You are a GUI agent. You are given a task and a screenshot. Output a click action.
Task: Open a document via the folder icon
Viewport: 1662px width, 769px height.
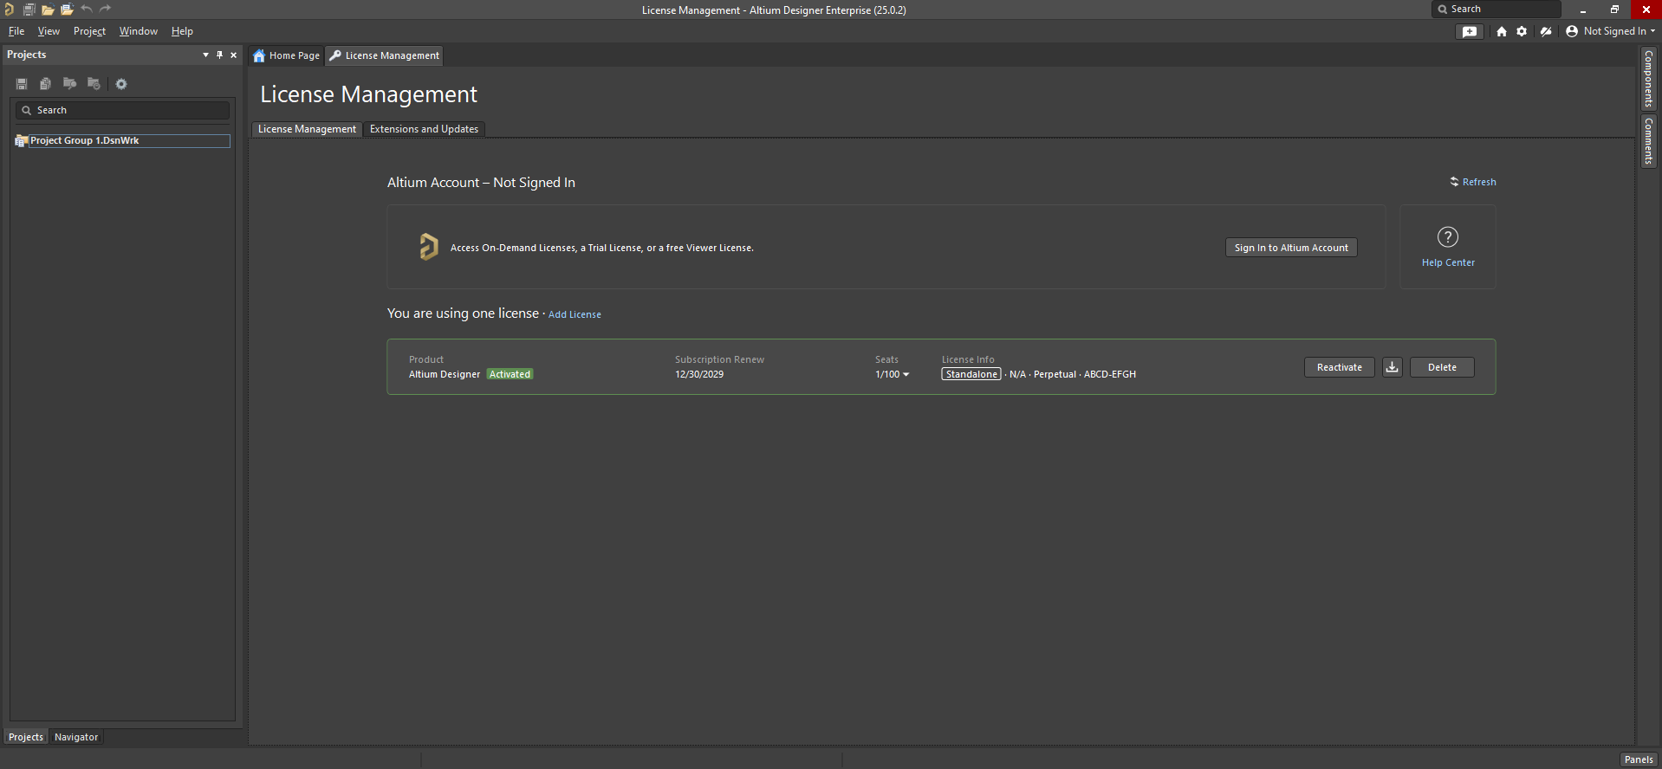pyautogui.click(x=48, y=10)
